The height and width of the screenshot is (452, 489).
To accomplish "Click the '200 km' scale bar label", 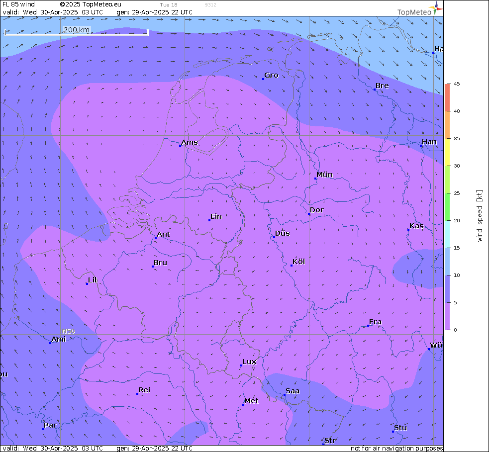I will point(77,30).
